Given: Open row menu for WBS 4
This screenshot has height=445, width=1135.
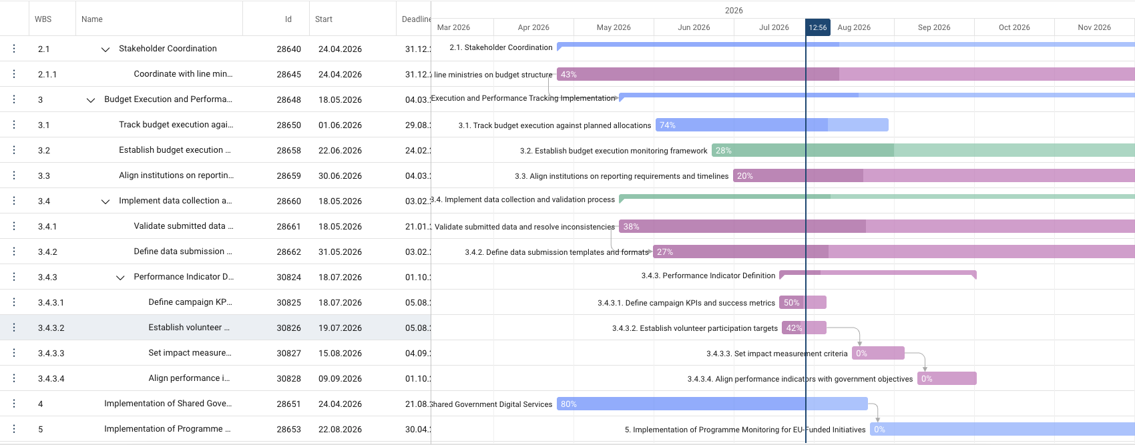Looking at the screenshot, I should tap(14, 404).
